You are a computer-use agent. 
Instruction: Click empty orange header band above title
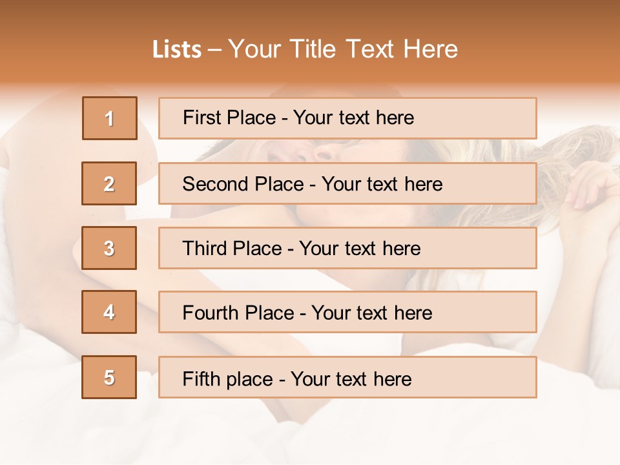point(310,16)
